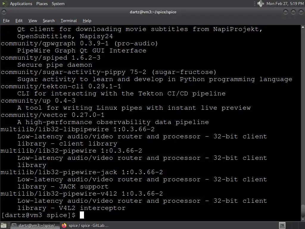Open the System menu in top panel

point(58,4)
